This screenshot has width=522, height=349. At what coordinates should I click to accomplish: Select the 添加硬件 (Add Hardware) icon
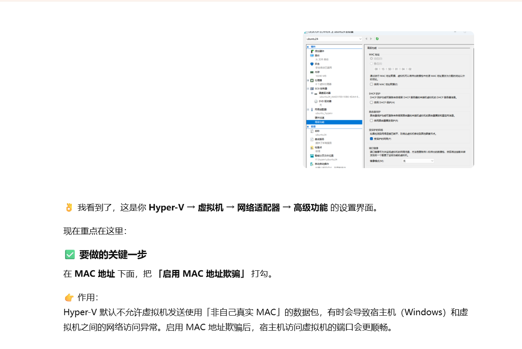tap(312, 51)
